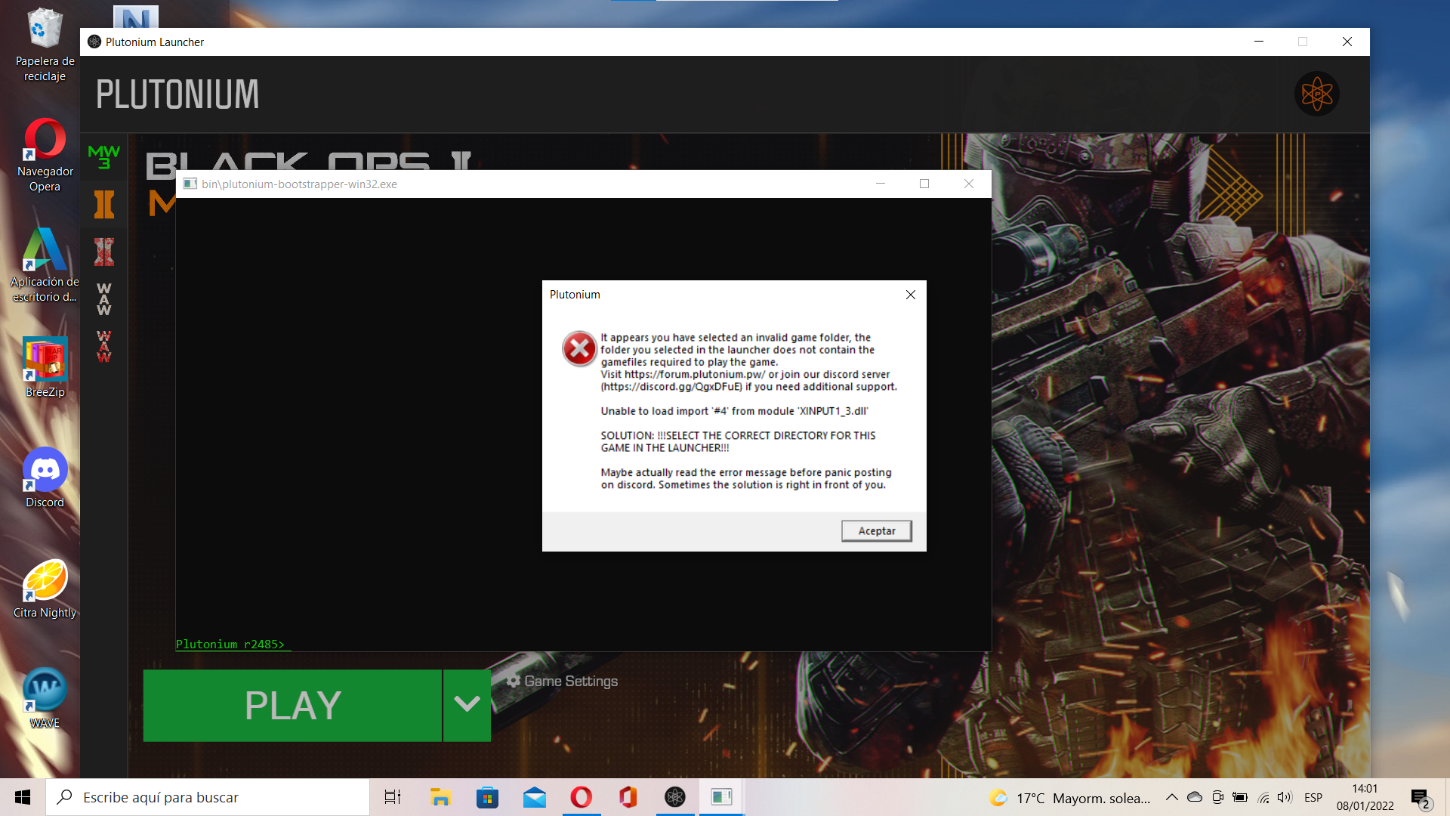Minimize the bootstrapper console window

click(881, 184)
